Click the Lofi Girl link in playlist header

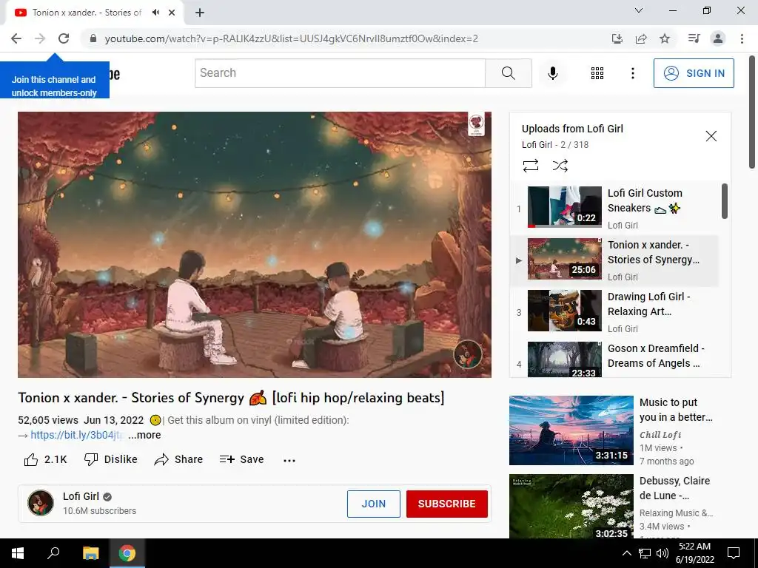pos(537,144)
